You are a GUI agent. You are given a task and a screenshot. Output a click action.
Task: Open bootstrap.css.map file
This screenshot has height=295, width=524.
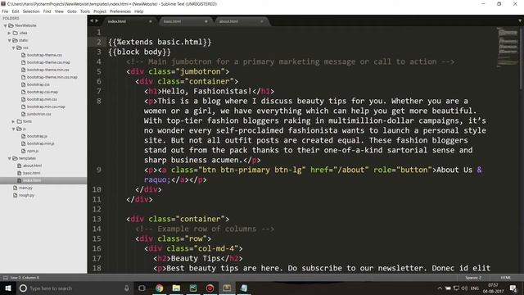pos(43,92)
